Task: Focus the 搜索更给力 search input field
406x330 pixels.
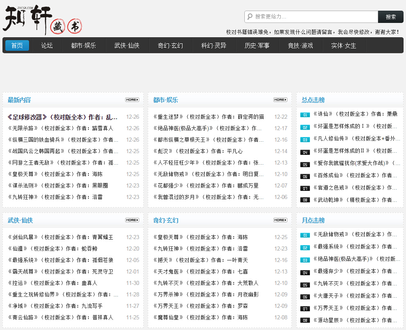Action: [314, 17]
